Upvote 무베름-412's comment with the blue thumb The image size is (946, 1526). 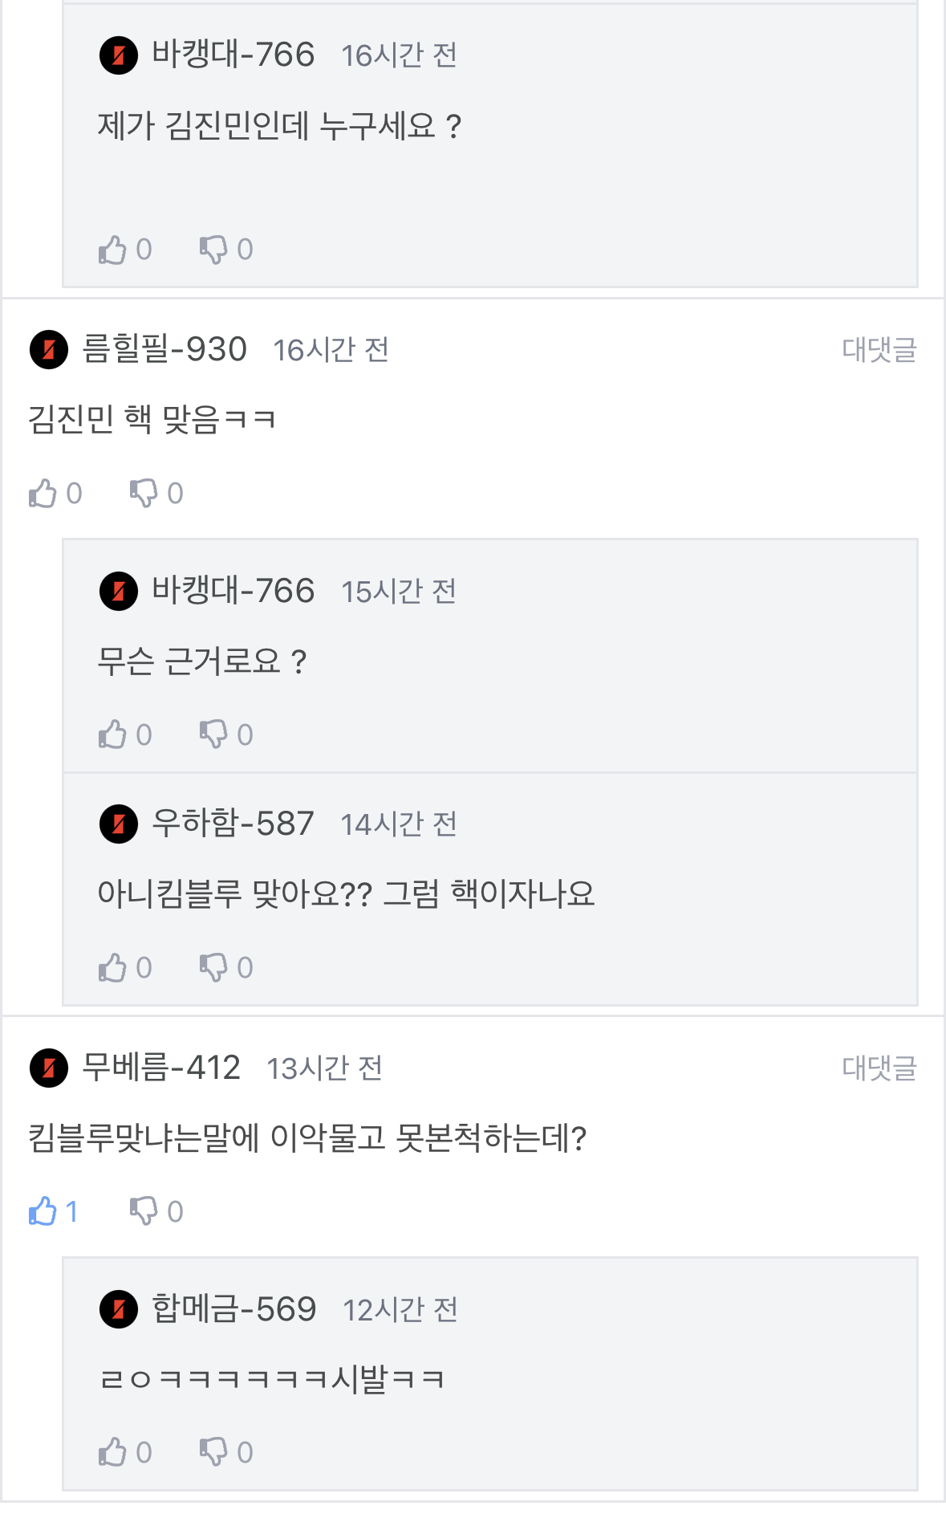(43, 1211)
